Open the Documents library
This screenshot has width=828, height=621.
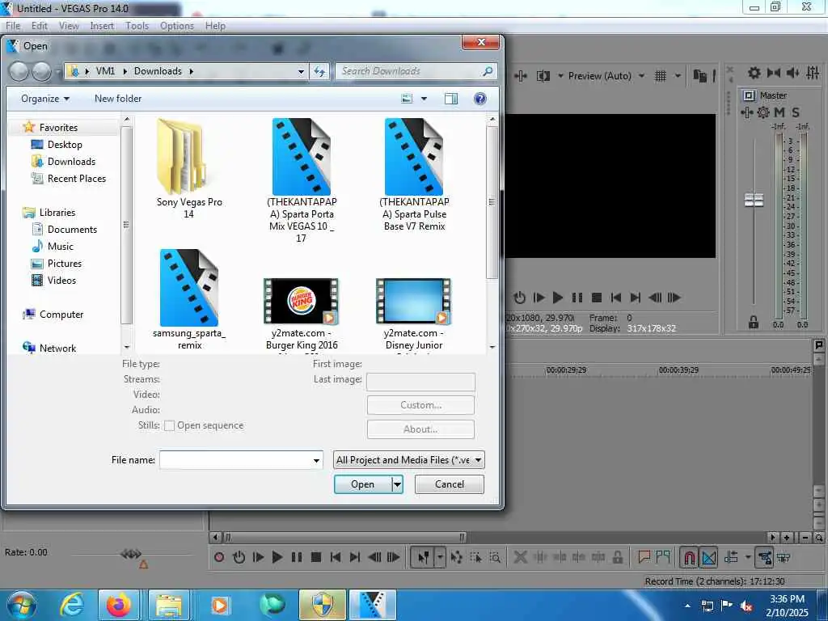[x=72, y=229]
